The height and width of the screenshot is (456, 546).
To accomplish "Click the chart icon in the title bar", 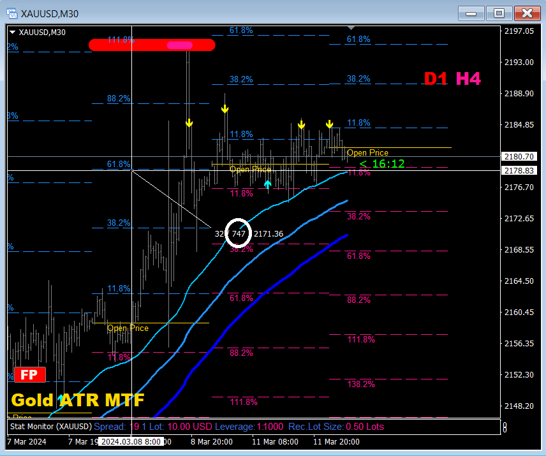I will 12,13.
